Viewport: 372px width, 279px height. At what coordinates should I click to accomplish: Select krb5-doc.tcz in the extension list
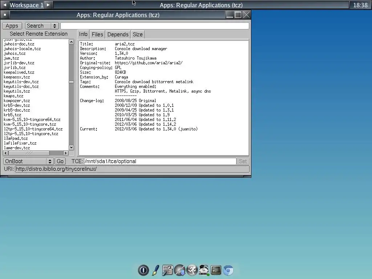pyautogui.click(x=17, y=110)
